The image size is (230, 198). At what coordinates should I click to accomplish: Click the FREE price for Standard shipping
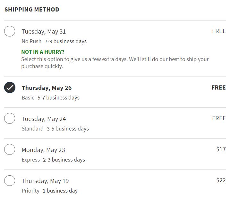[x=219, y=118]
